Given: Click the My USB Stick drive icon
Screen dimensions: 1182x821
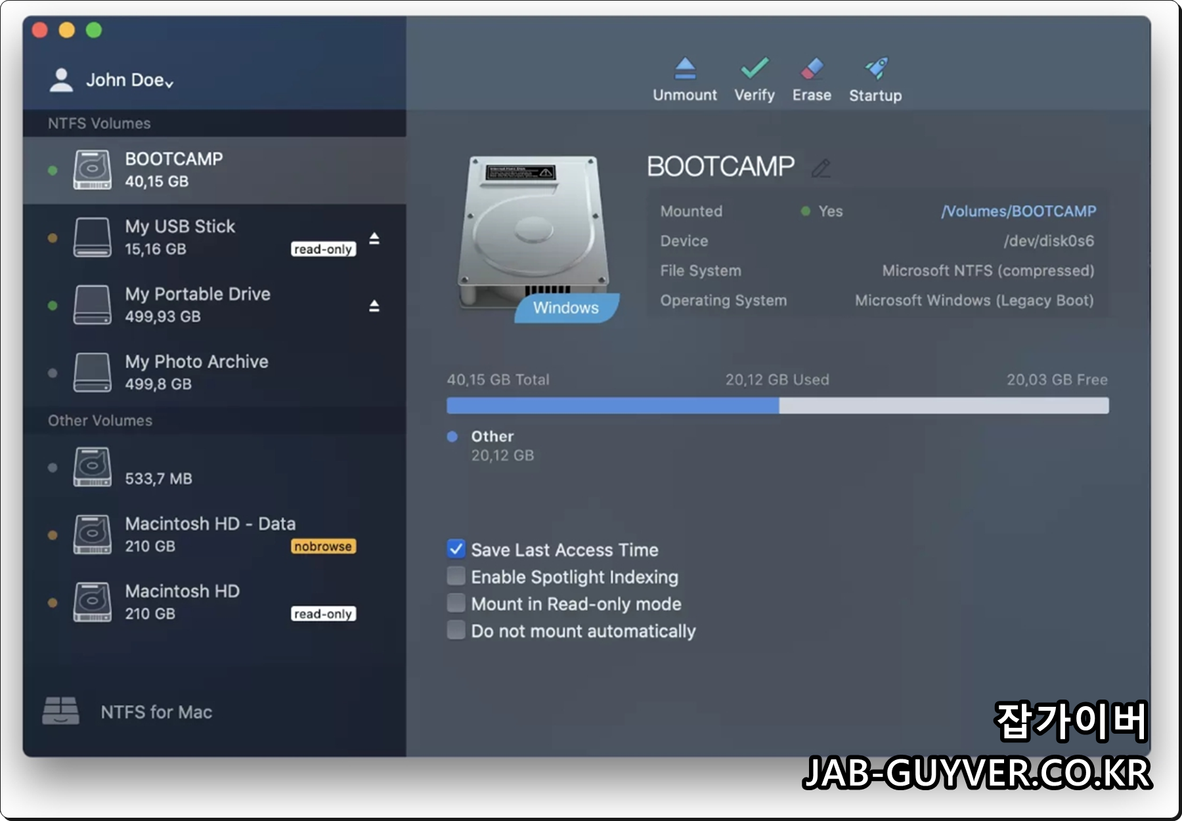Looking at the screenshot, I should click(92, 238).
